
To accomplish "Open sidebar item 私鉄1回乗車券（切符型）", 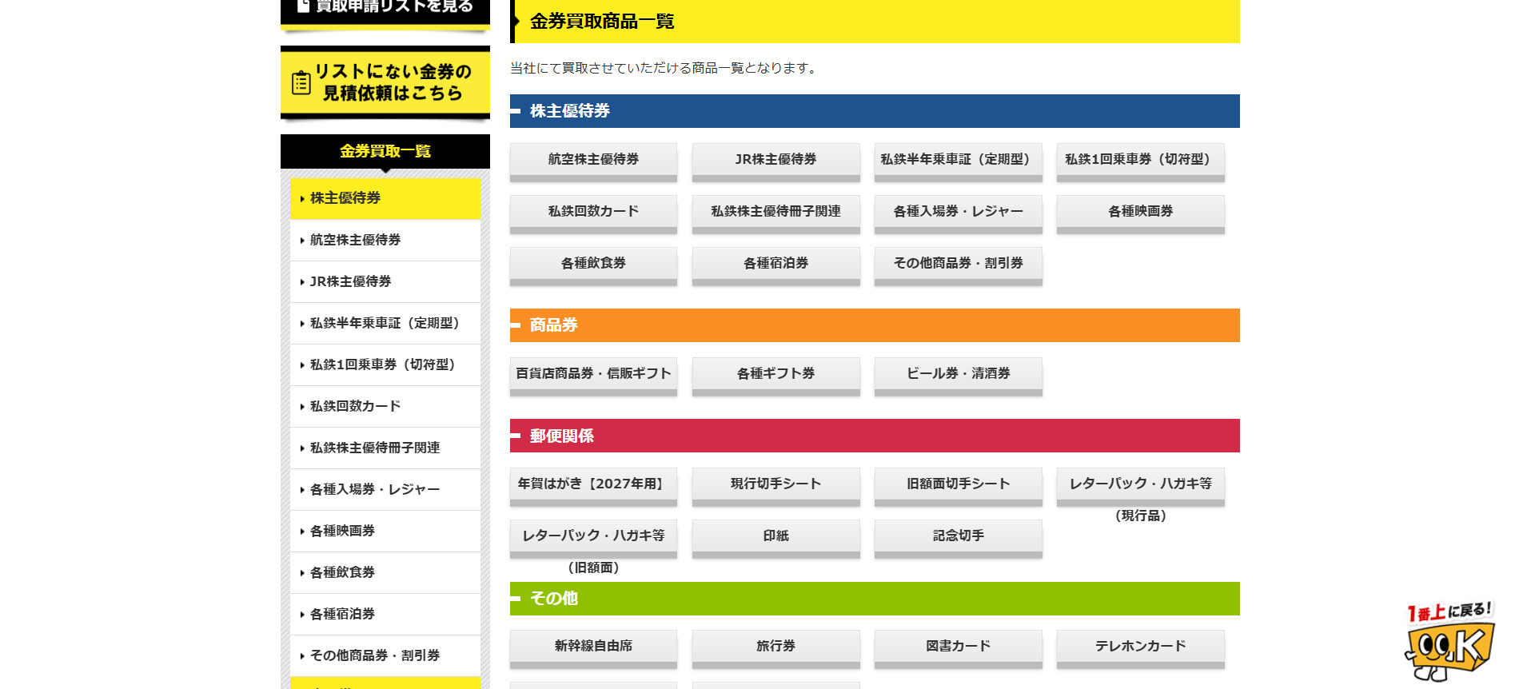I will (x=385, y=364).
